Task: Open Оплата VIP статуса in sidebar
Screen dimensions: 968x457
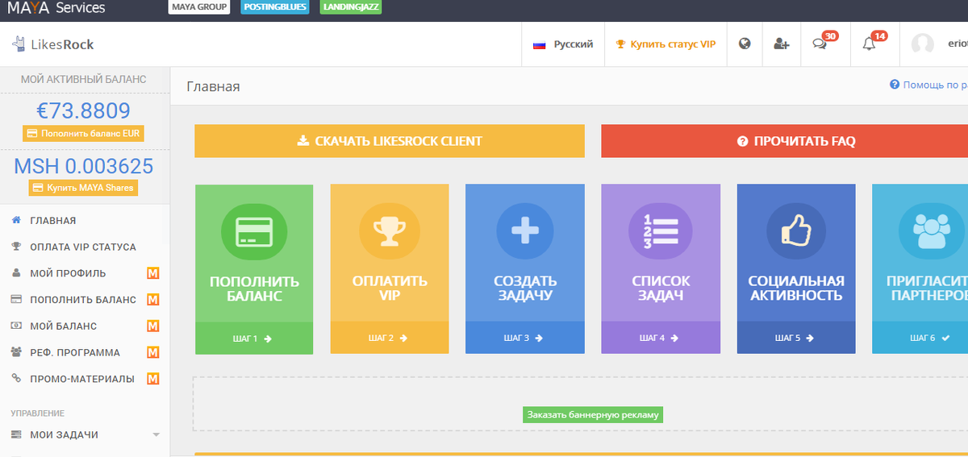Action: (85, 247)
